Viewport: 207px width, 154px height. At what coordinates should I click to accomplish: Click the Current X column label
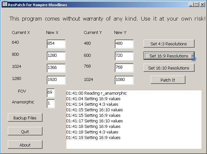(21, 33)
